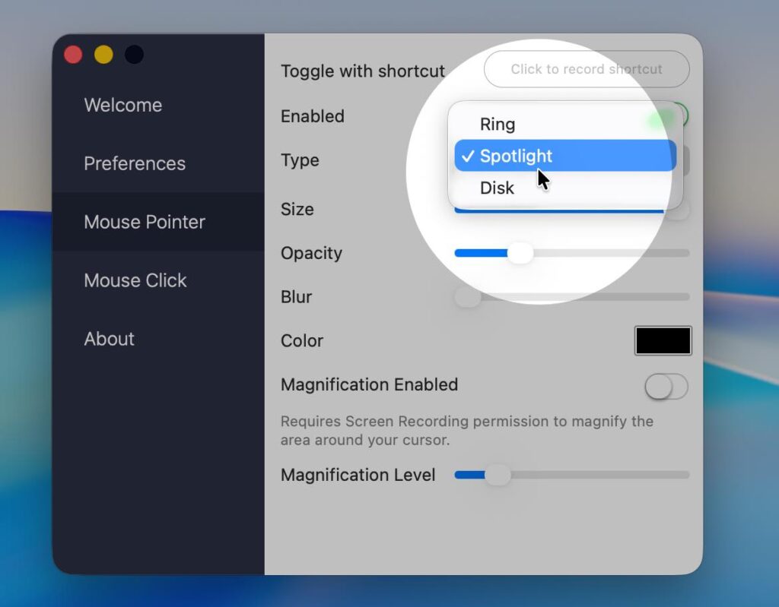The image size is (779, 607).
Task: Toggle the Enabled switch
Action: [669, 117]
